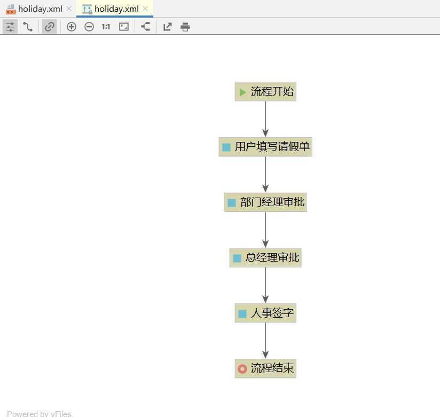Zoom out with the minus circle icon
Screen dimensions: 440x417
tap(89, 27)
